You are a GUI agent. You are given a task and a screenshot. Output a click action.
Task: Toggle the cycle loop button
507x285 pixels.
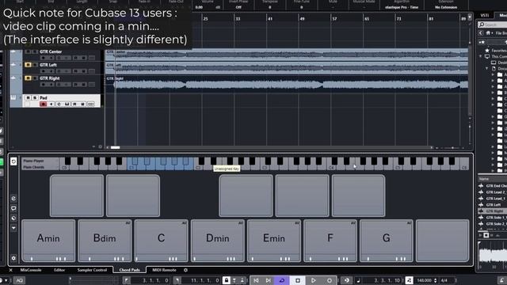[x=282, y=280]
